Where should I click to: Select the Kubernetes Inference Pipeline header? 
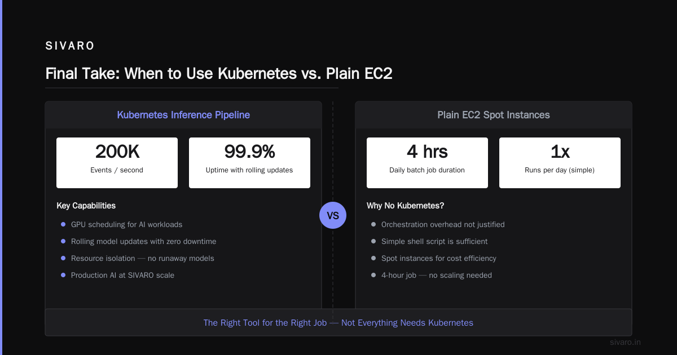coord(183,115)
